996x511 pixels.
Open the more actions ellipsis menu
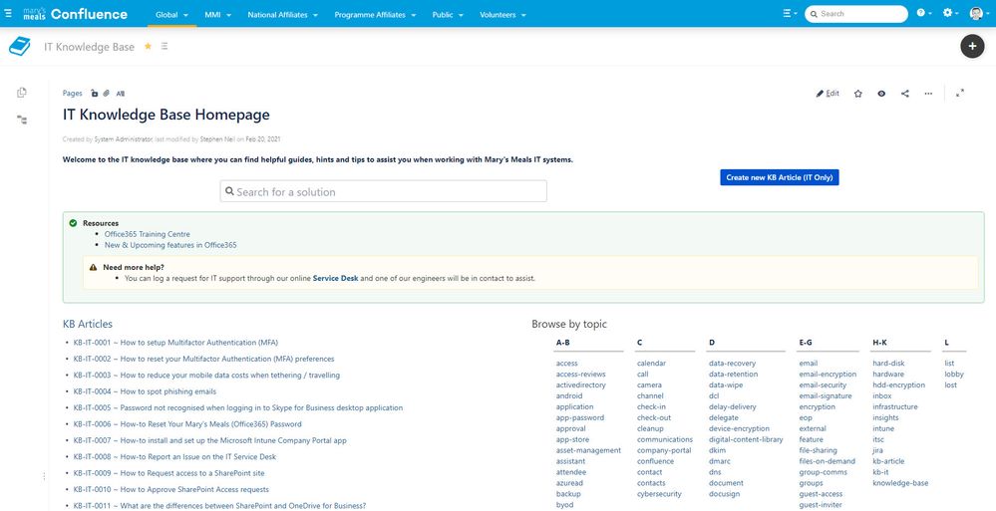tap(928, 94)
